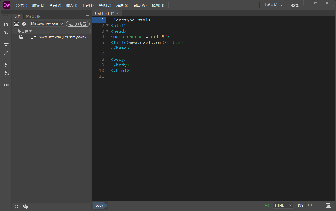Screen dimensions: 336x211
Task: Open the 工具(T) menu
Action: [x=88, y=5]
